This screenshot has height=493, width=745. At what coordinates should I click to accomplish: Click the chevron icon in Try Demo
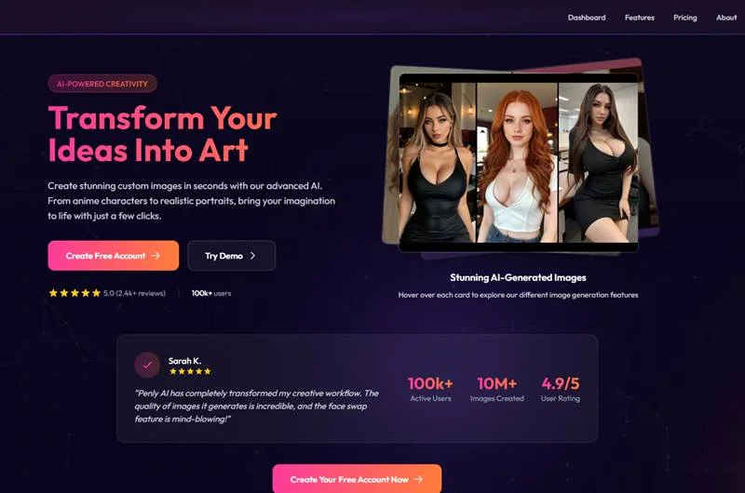pyautogui.click(x=252, y=255)
